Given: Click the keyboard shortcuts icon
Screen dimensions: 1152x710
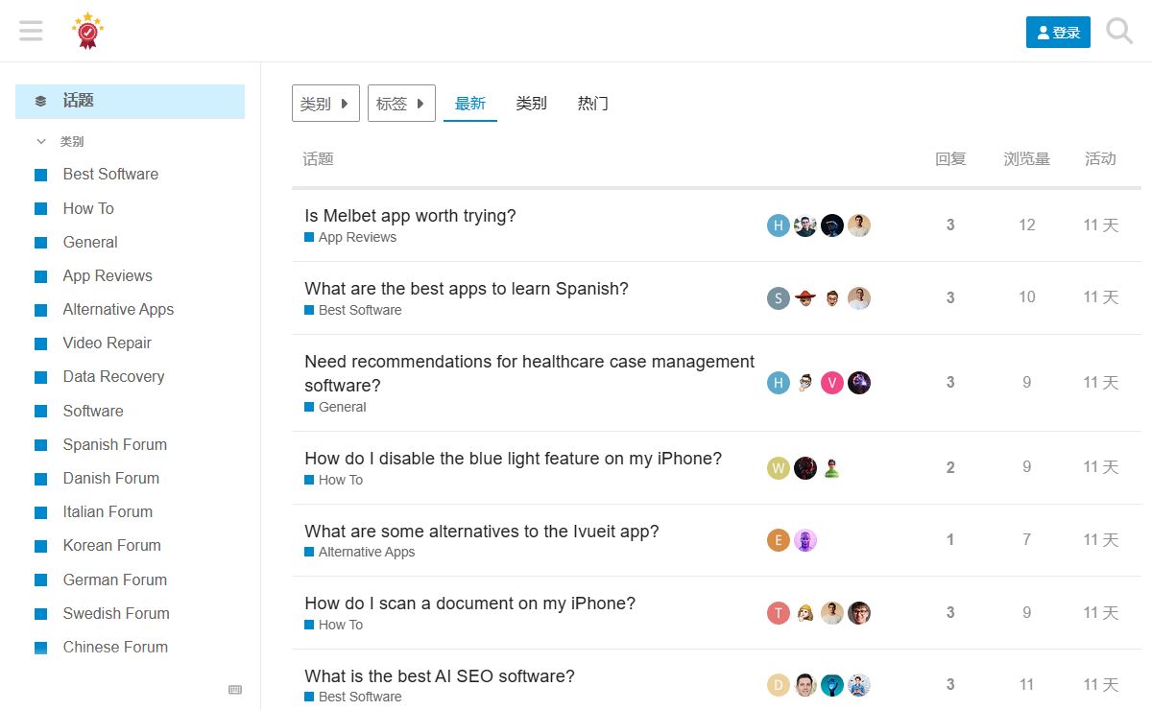Looking at the screenshot, I should tap(235, 689).
